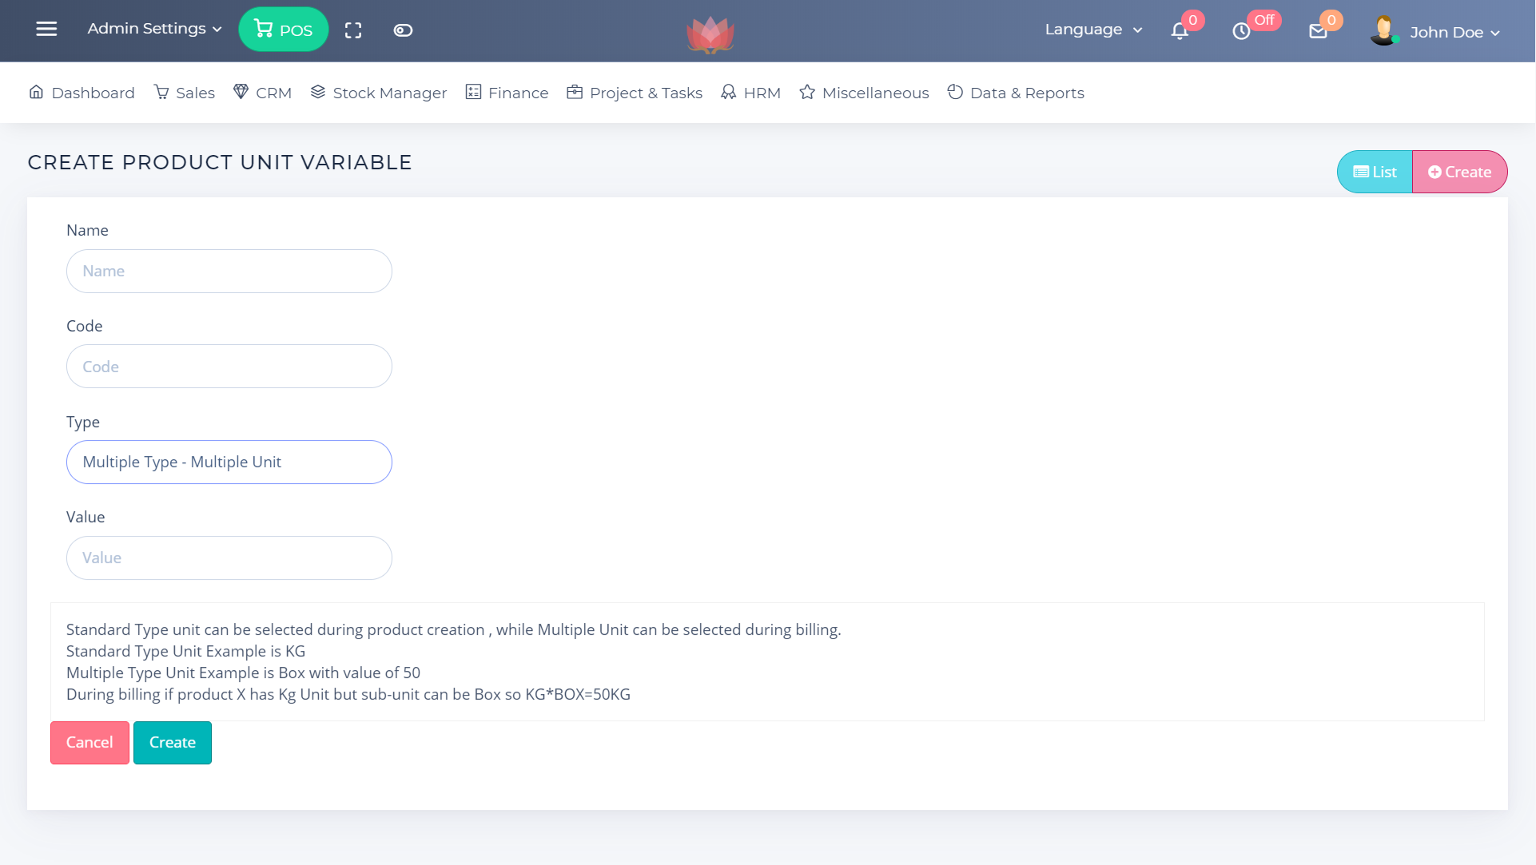Open the mail envelope icon
1536x865 pixels.
pyautogui.click(x=1318, y=31)
